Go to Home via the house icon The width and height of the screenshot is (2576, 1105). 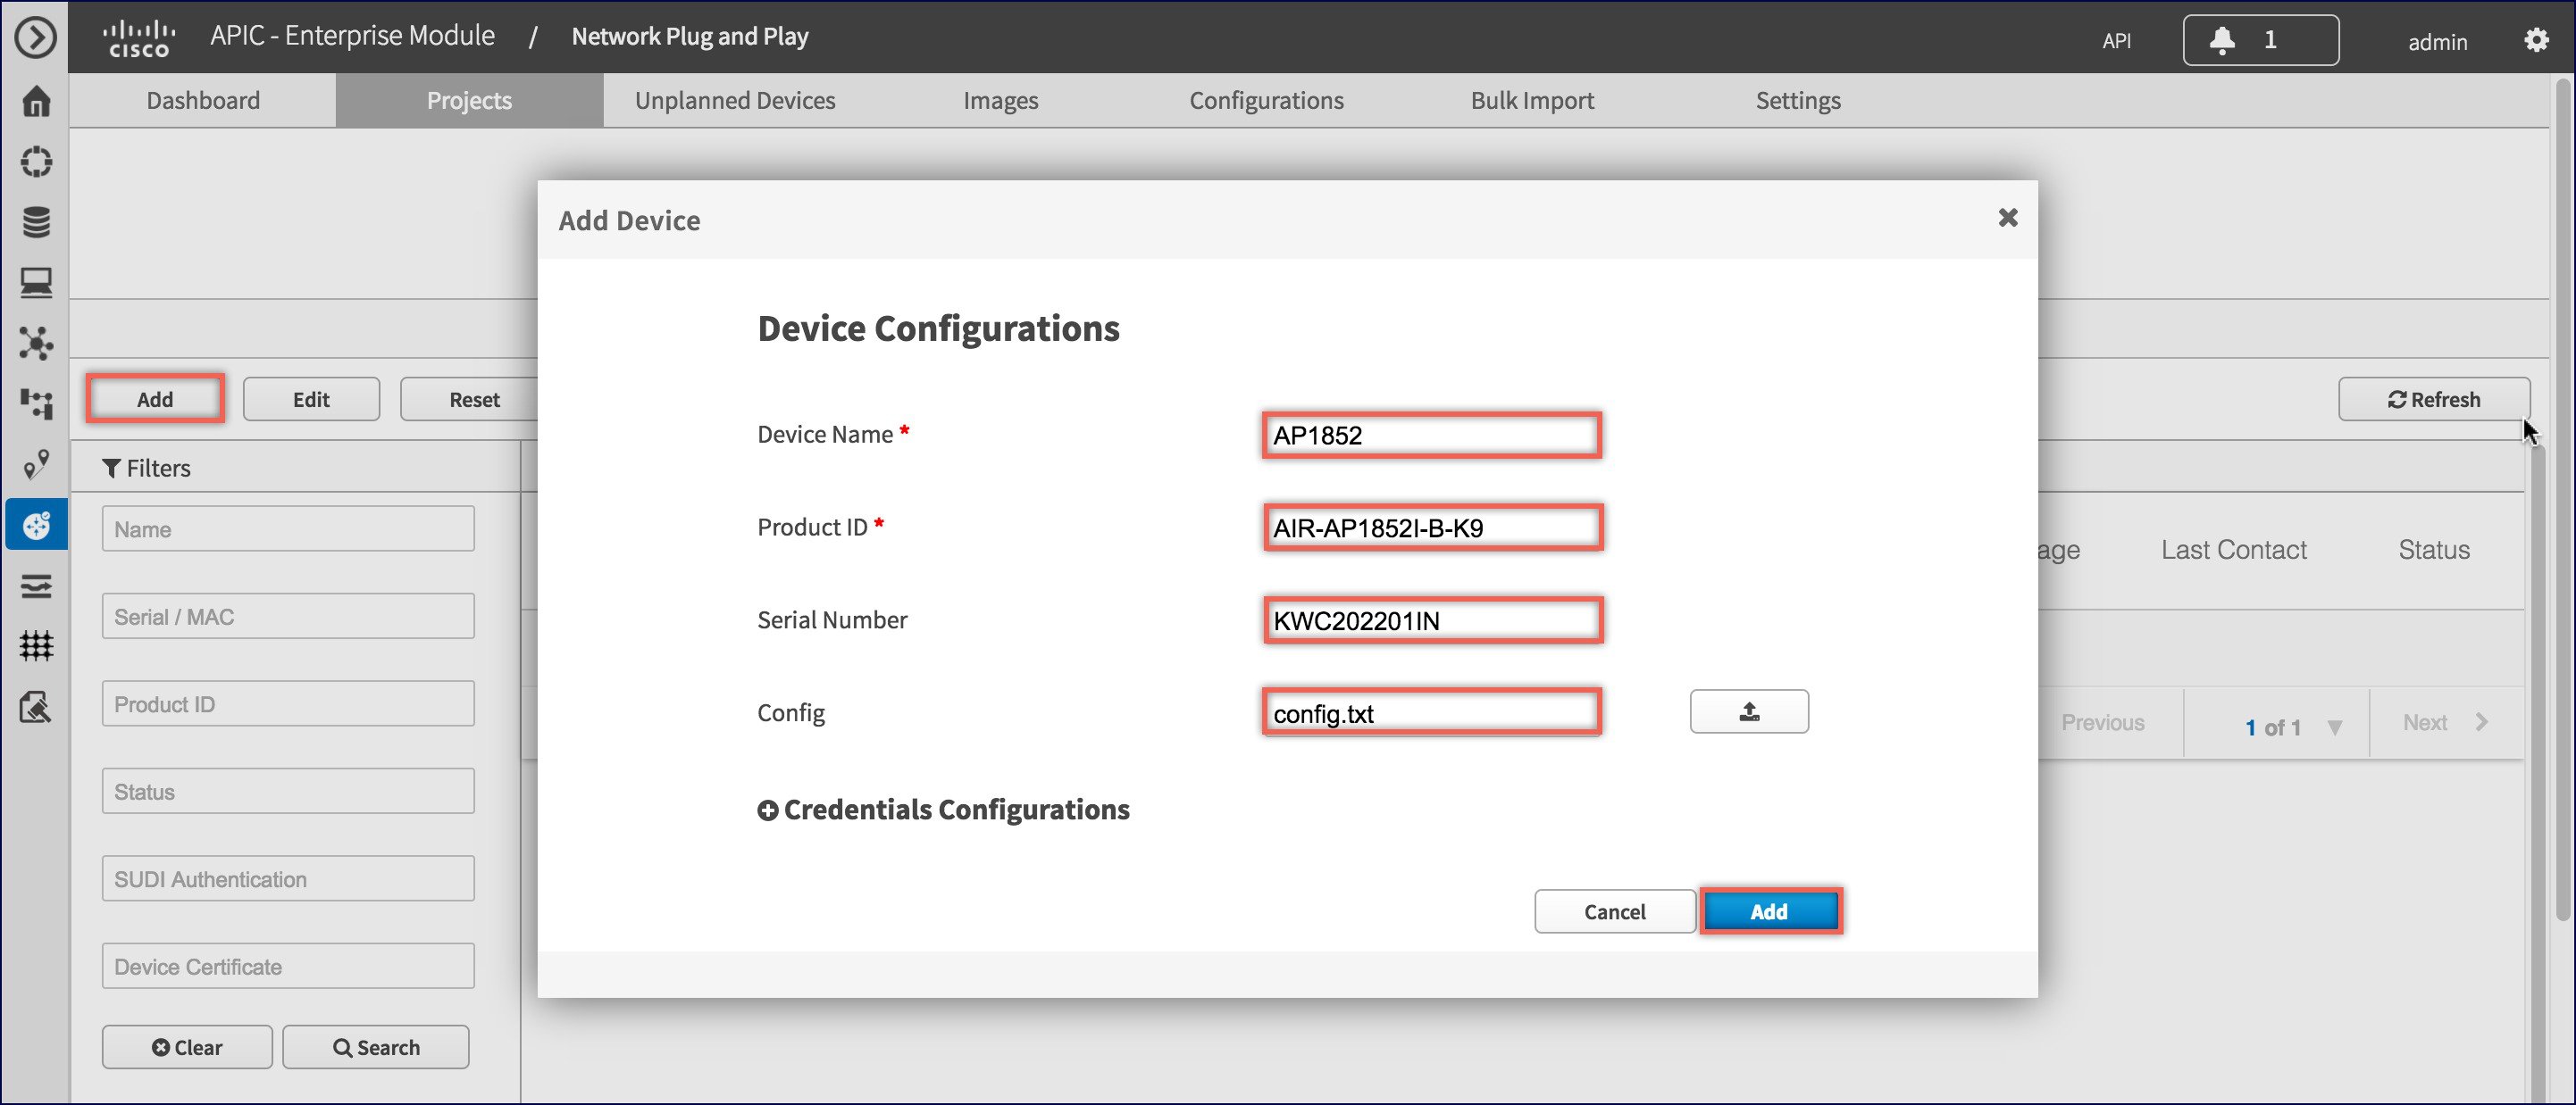(x=36, y=101)
